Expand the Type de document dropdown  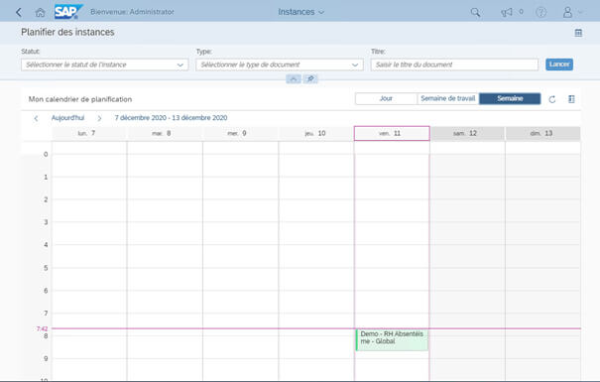tap(355, 65)
